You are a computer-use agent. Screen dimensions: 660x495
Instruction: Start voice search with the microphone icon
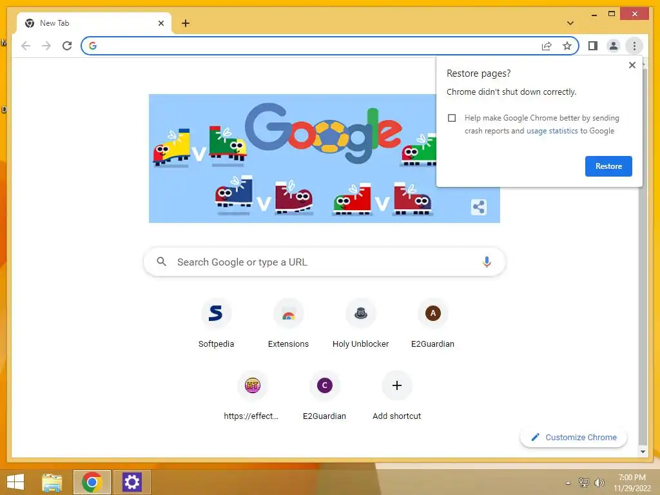(x=487, y=262)
